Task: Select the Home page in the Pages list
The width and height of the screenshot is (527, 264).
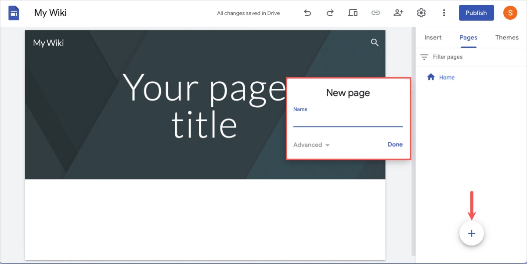Action: (447, 77)
